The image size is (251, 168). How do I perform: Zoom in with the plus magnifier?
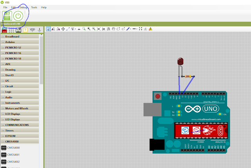89,29
